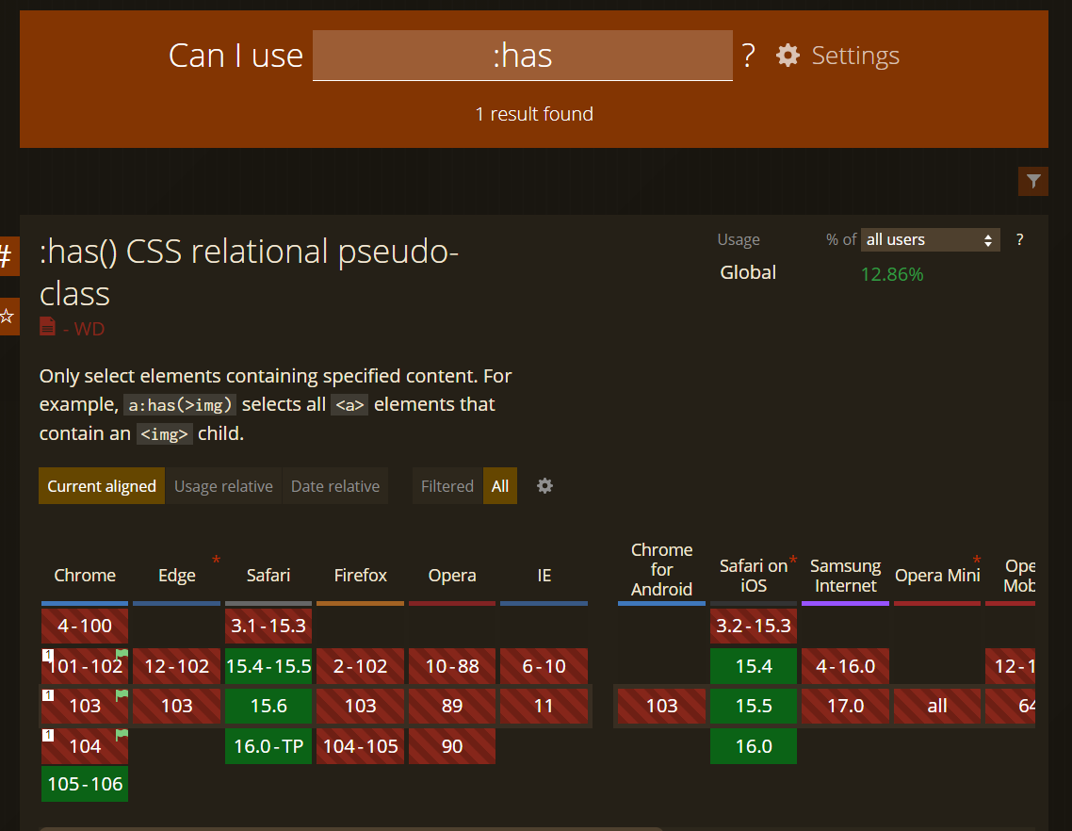Click IE 6-10 cell
1072x831 pixels.
(544, 666)
